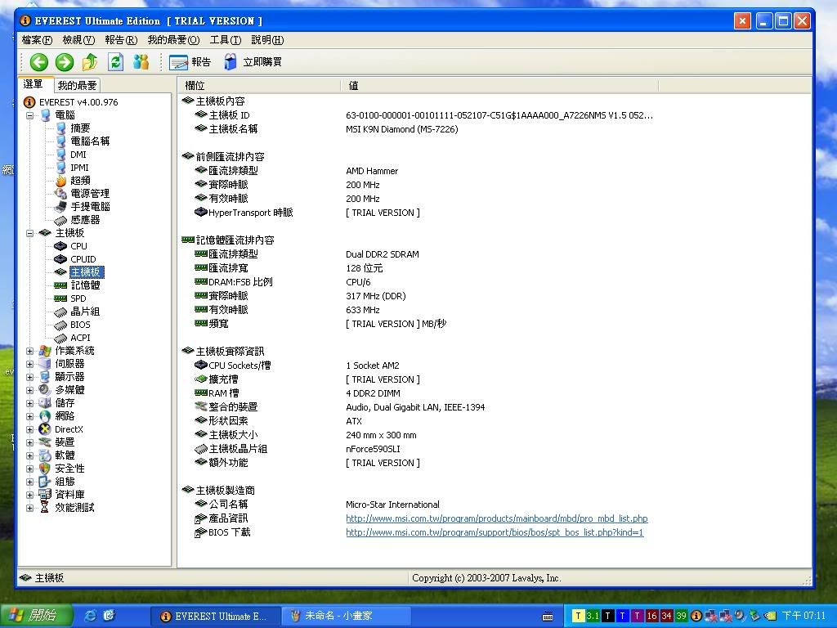Launch Internet Explorer from the quick launch bar
This screenshot has width=837, height=628.
pyautogui.click(x=90, y=616)
